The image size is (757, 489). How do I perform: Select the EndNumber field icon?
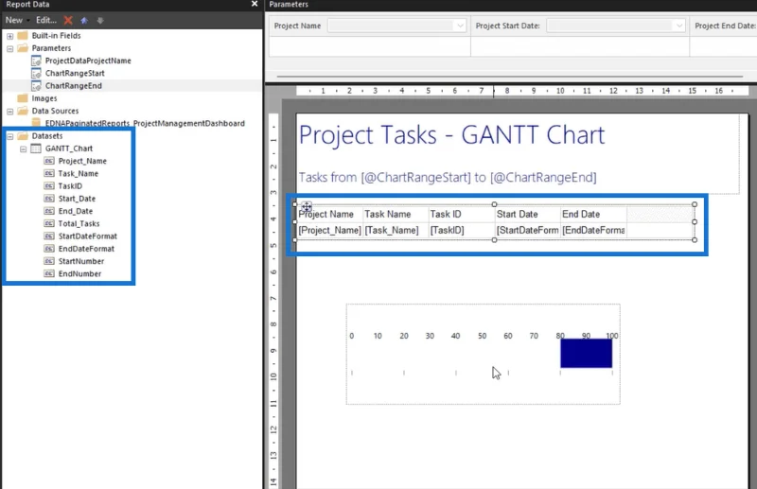point(49,274)
